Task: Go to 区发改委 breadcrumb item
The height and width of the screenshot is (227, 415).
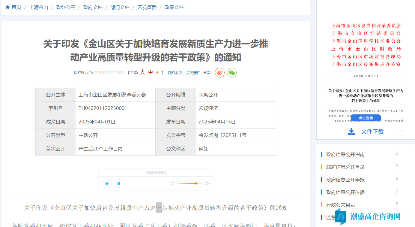Action: tap(147, 7)
